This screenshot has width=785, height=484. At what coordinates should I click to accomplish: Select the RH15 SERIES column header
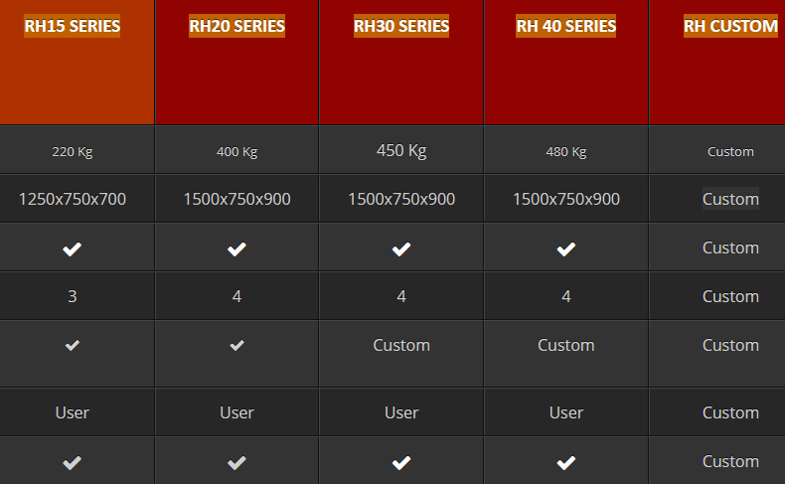73,26
